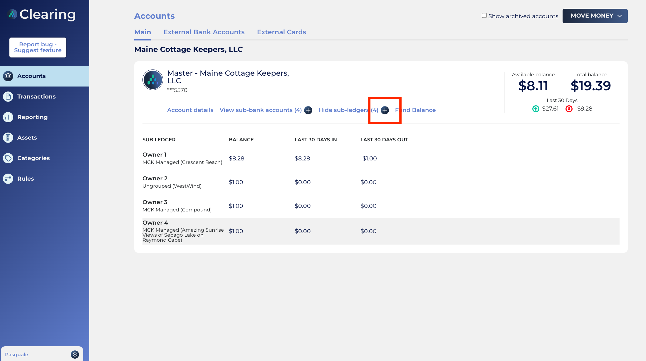Viewport: 646px width, 361px height.
Task: Switch to External Bank Accounts tab
Action: click(204, 32)
